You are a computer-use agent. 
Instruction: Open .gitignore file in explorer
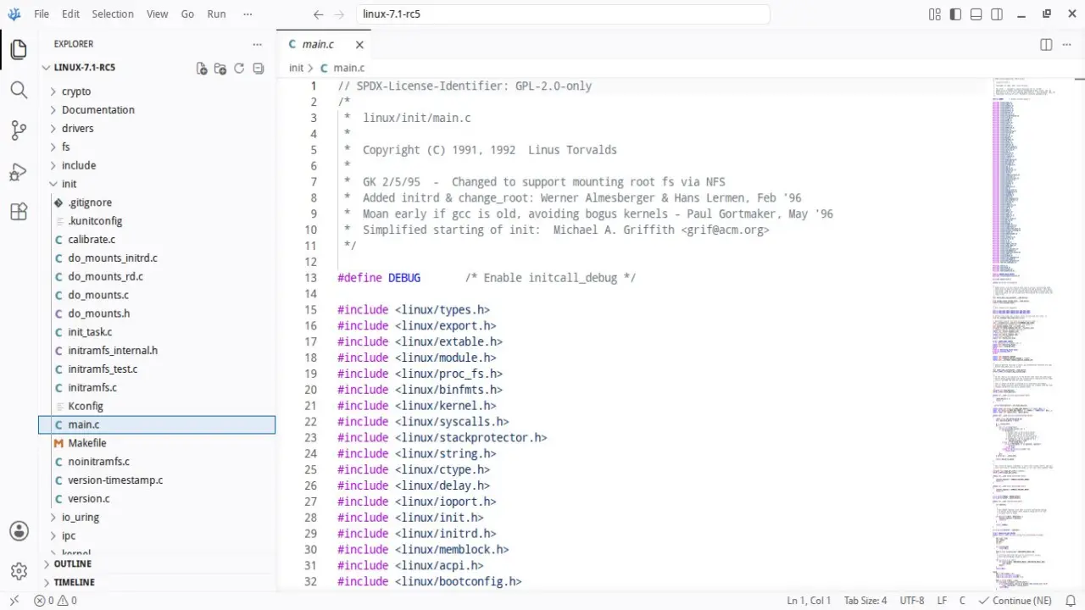click(157, 202)
